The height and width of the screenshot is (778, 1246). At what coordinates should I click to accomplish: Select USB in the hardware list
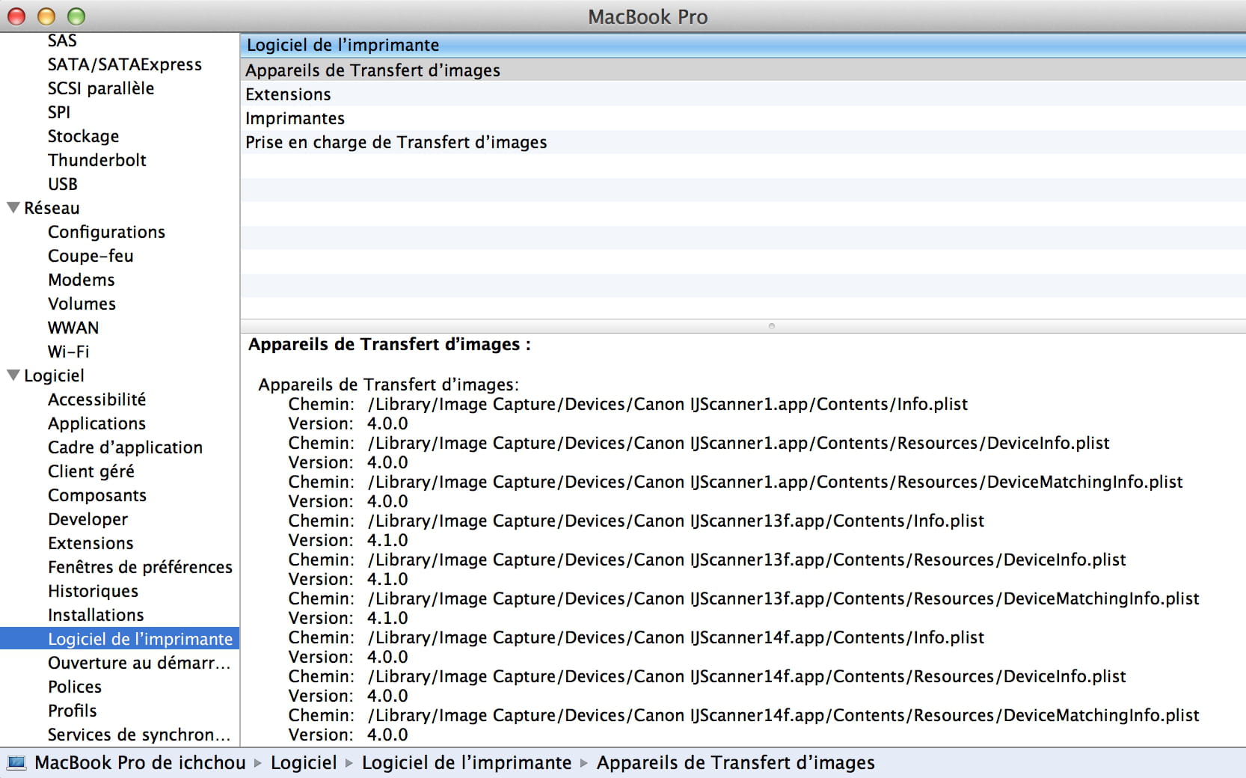click(x=62, y=184)
